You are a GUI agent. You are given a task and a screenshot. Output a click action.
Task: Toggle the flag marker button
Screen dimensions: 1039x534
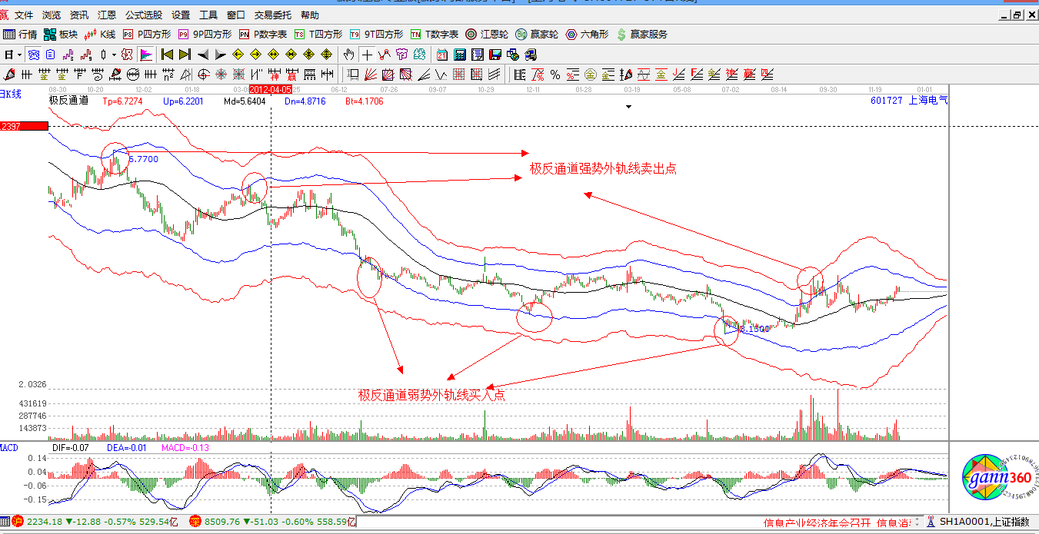tap(145, 55)
